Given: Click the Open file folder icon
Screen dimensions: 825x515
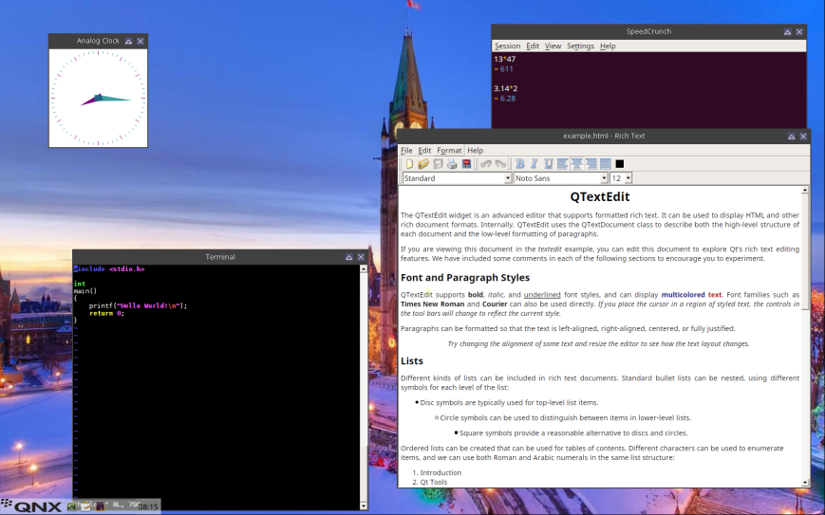Looking at the screenshot, I should click(x=423, y=164).
